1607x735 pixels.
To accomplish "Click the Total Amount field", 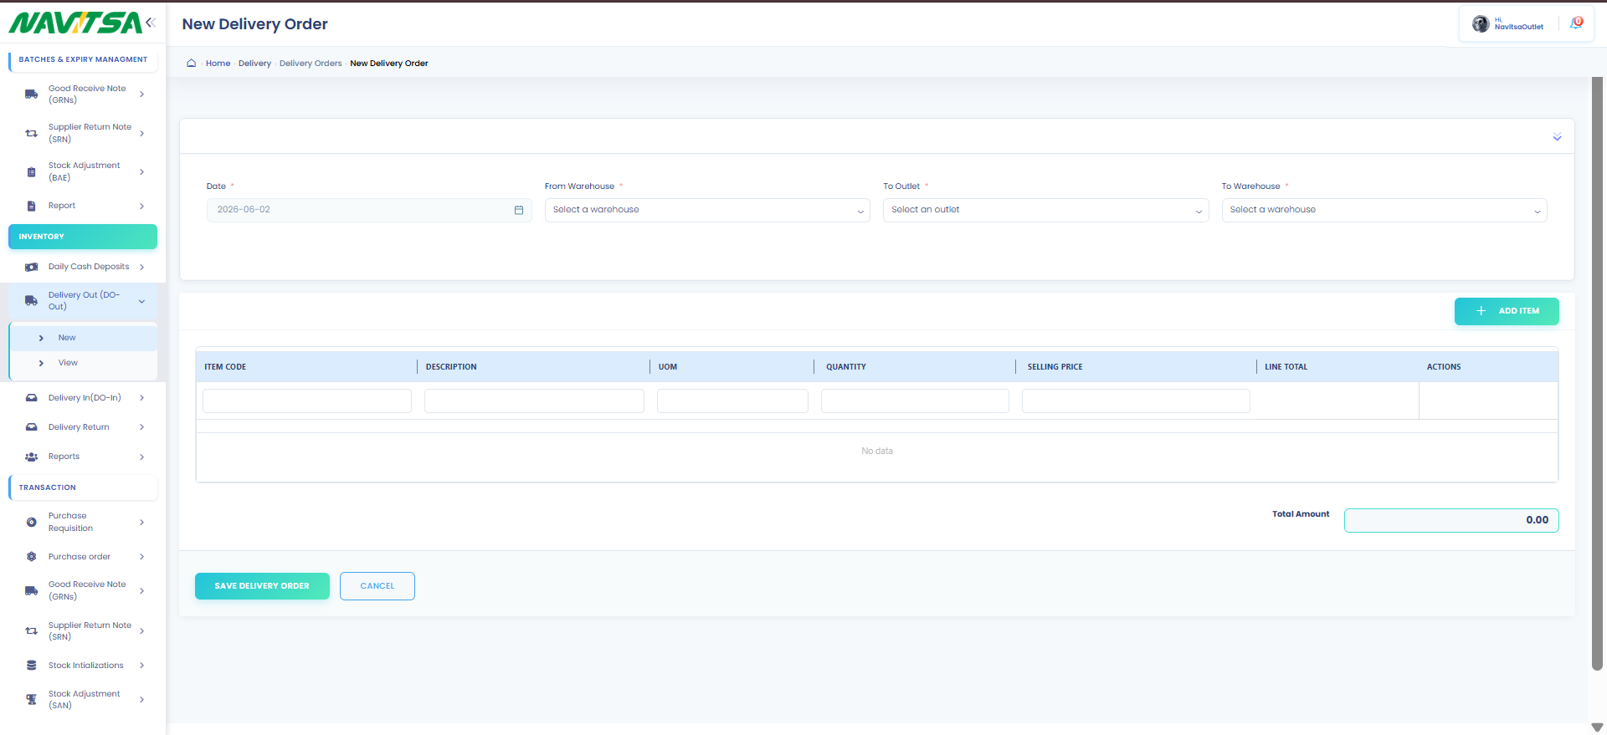I will point(1451,520).
